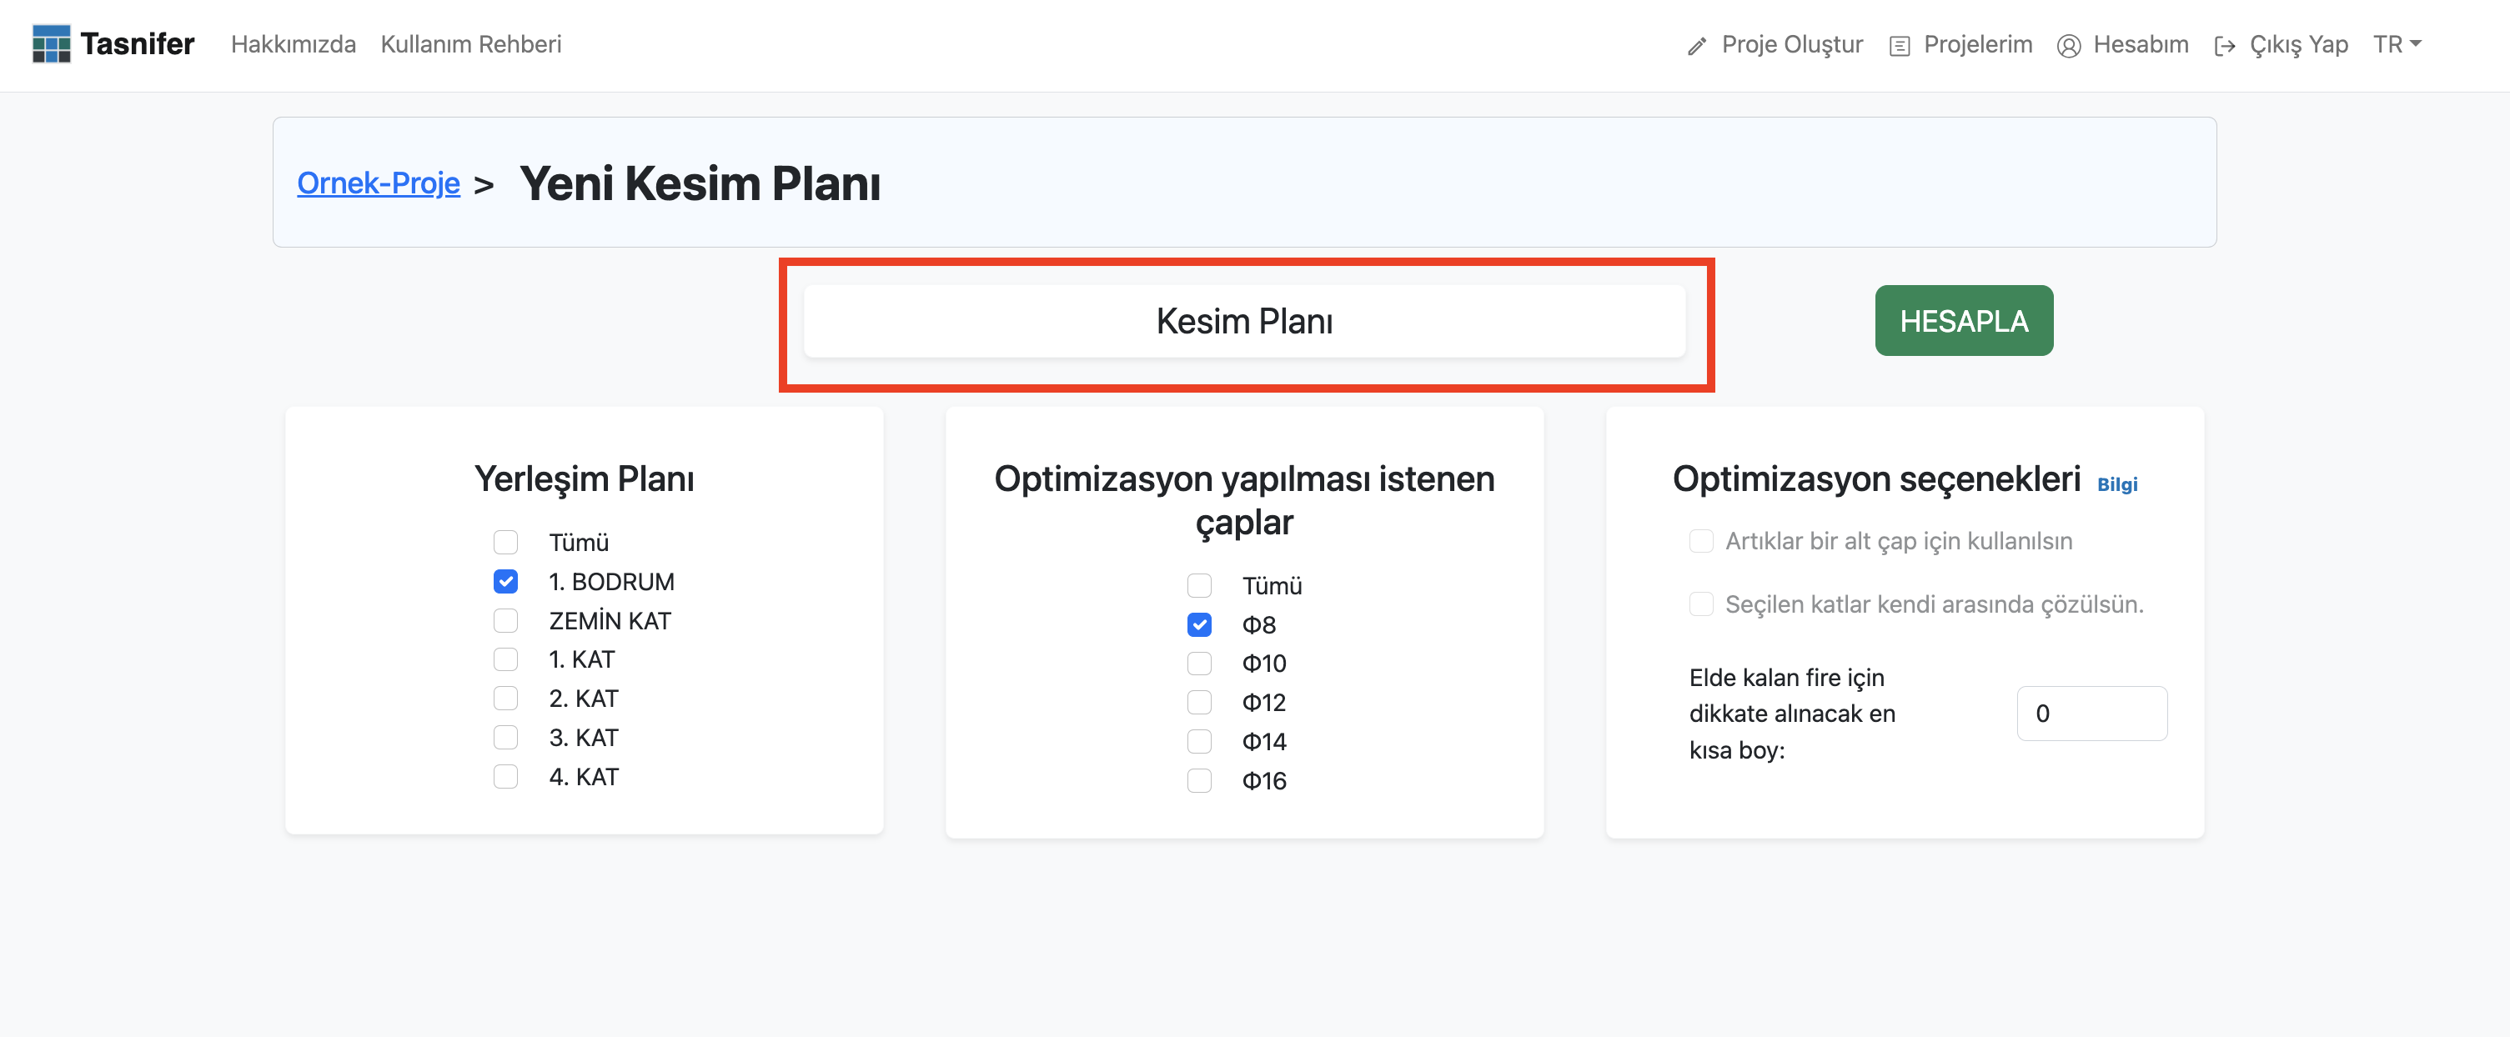Open Projelerim in the top navigation
2510x1037 pixels.
[x=1977, y=45]
